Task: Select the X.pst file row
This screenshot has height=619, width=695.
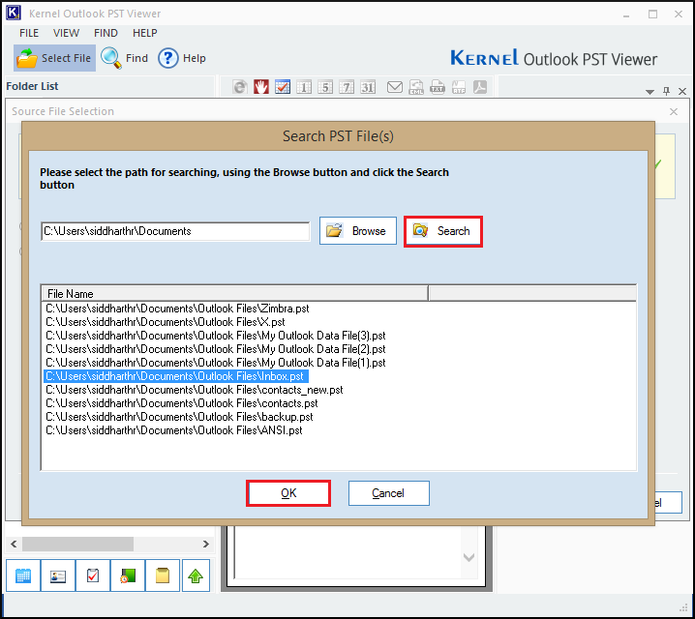Action: [x=165, y=322]
